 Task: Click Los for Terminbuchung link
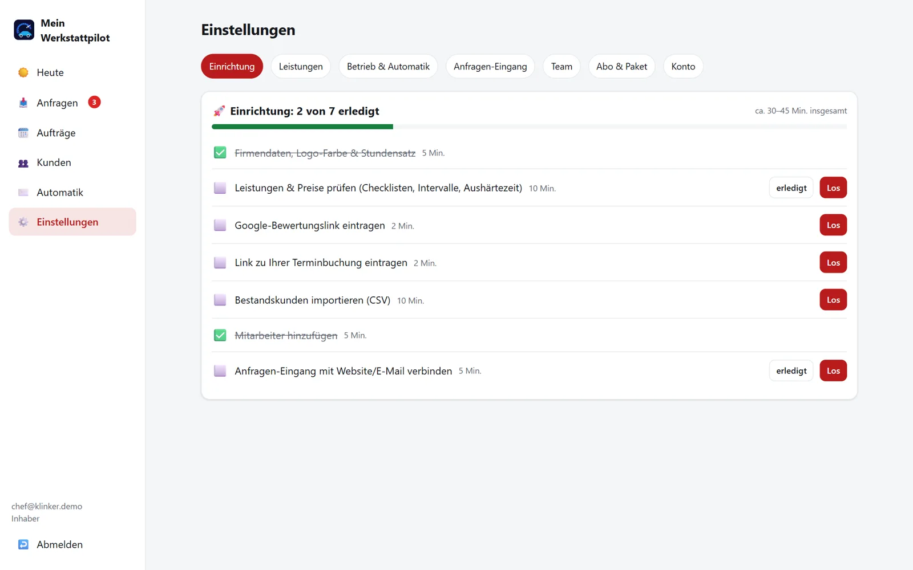[833, 262]
